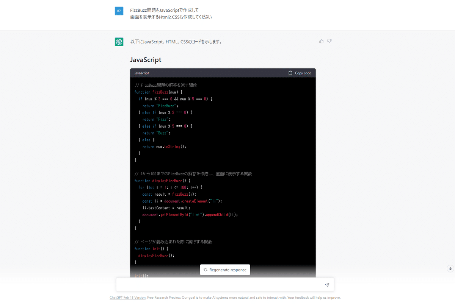455x304 pixels.
Task: Click the send message arrow icon
Action: coord(327,285)
